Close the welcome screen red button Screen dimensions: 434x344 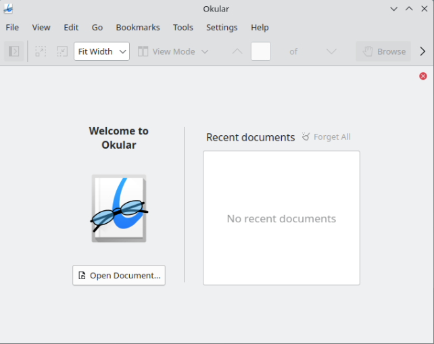(423, 76)
